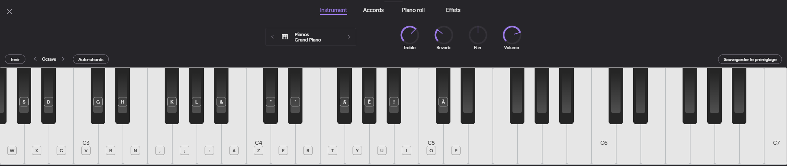Switch to next instrument preset using the right arrow
The height and width of the screenshot is (166, 787).
coord(349,37)
